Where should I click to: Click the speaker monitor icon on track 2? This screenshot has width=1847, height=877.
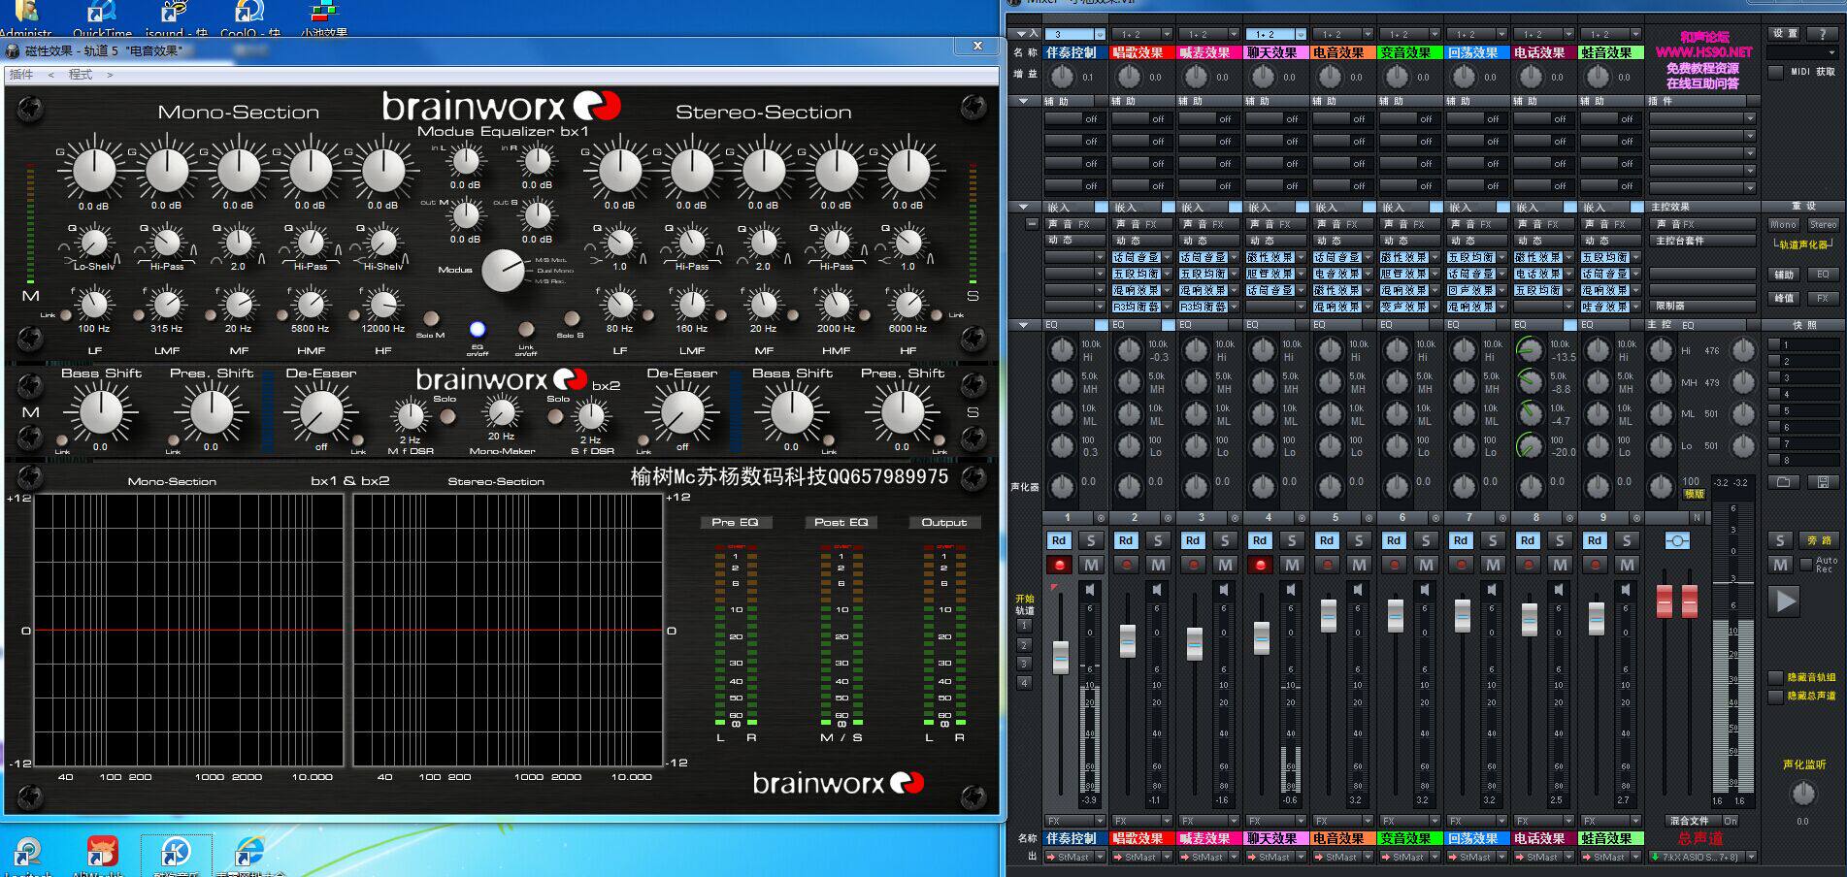pos(1157,590)
